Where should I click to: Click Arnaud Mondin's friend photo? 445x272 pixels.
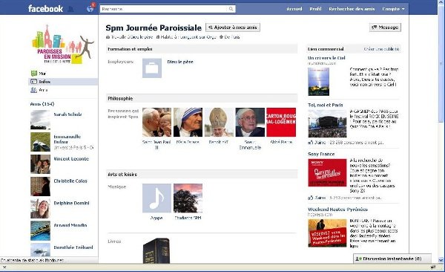(40, 230)
